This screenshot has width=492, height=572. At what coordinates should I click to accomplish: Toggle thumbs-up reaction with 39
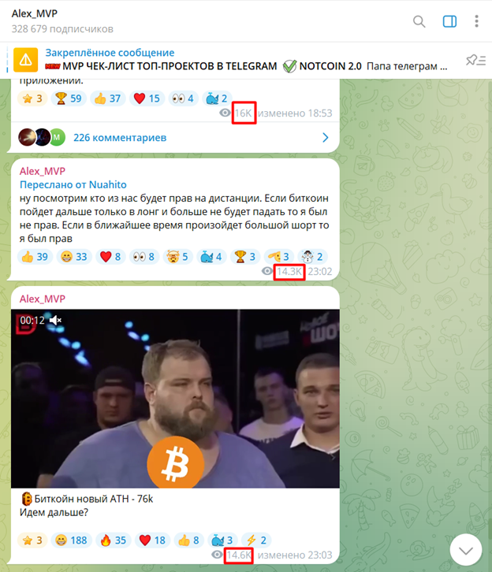(35, 257)
